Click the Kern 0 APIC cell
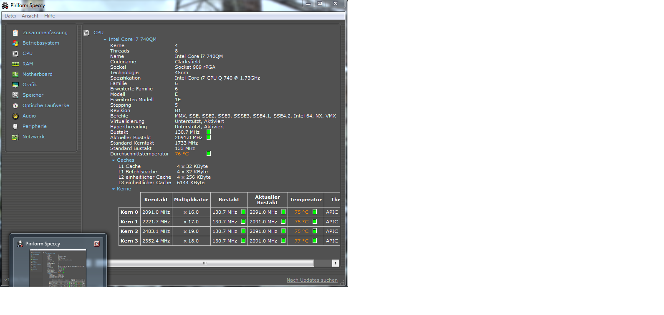 tap(332, 212)
